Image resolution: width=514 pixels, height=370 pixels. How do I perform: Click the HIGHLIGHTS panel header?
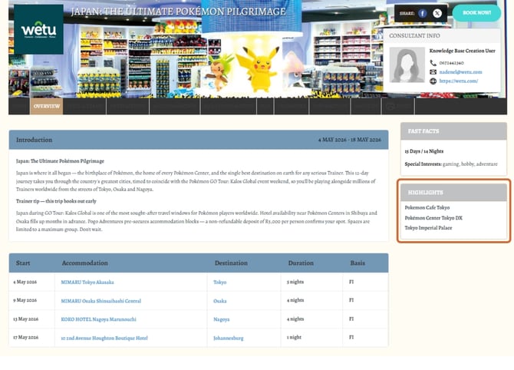pyautogui.click(x=453, y=193)
